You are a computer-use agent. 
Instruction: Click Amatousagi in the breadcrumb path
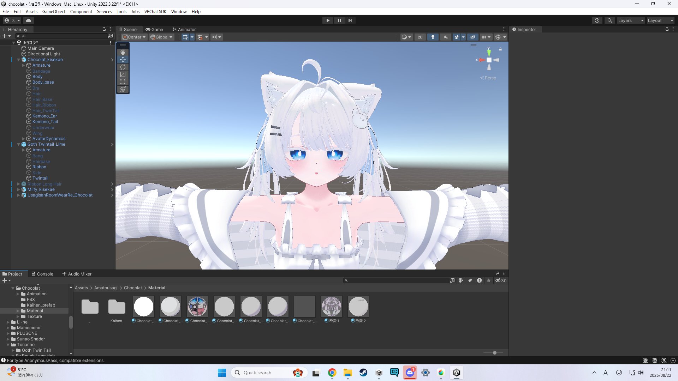click(x=106, y=288)
